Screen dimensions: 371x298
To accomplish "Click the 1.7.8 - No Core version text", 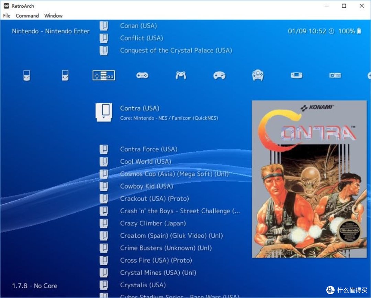I will [35, 286].
